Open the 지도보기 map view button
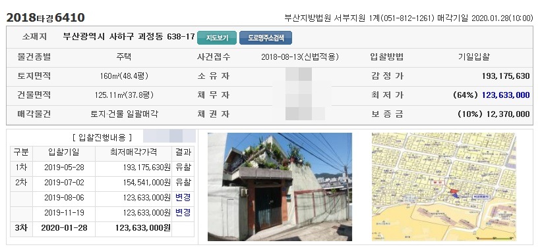This screenshot has height=251, width=540. click(x=217, y=37)
